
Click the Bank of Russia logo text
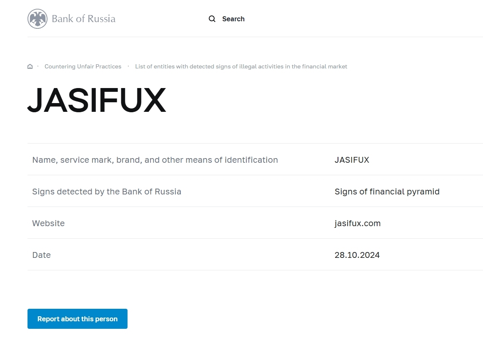coord(83,19)
